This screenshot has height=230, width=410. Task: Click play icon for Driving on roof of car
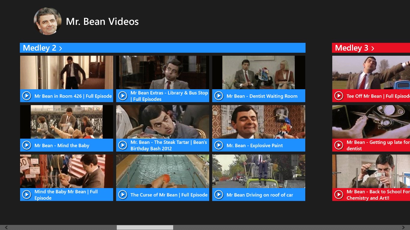click(x=219, y=195)
